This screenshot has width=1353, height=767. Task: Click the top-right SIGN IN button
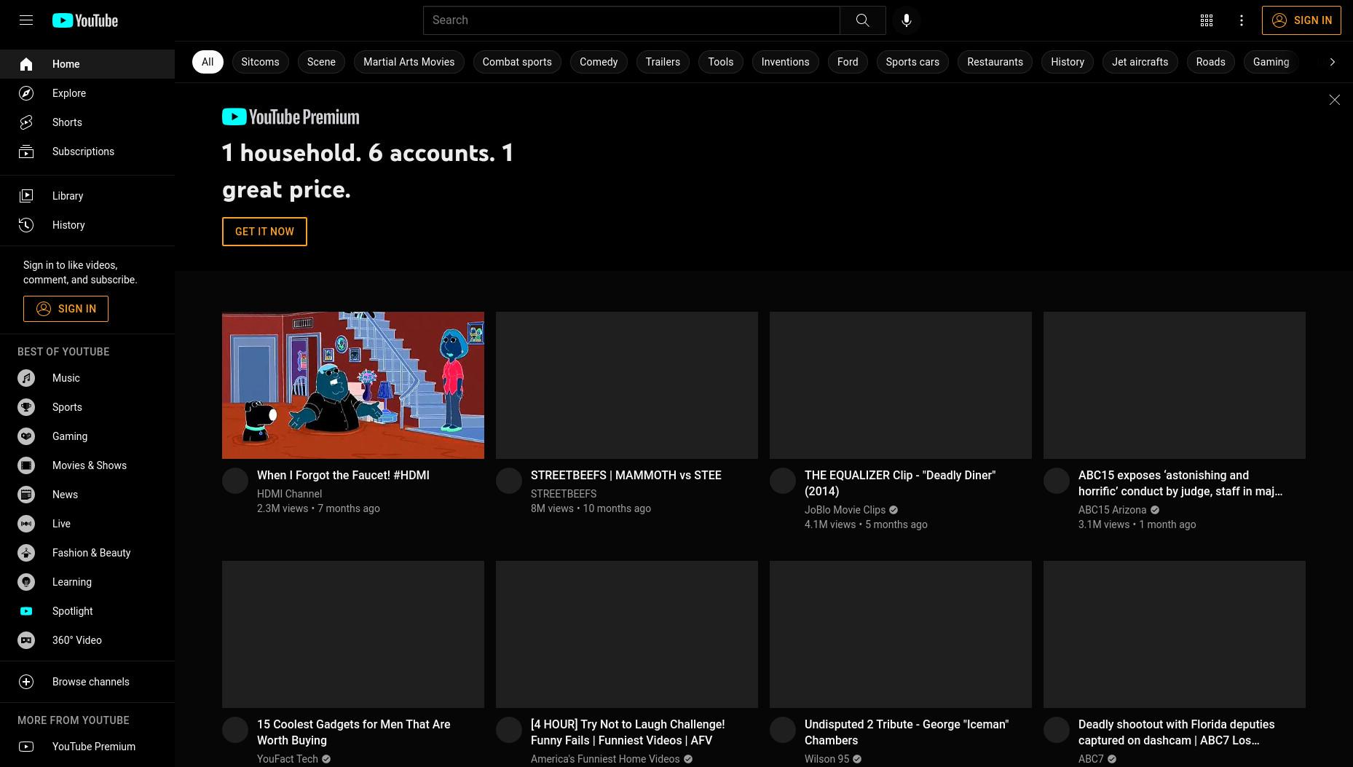point(1301,20)
